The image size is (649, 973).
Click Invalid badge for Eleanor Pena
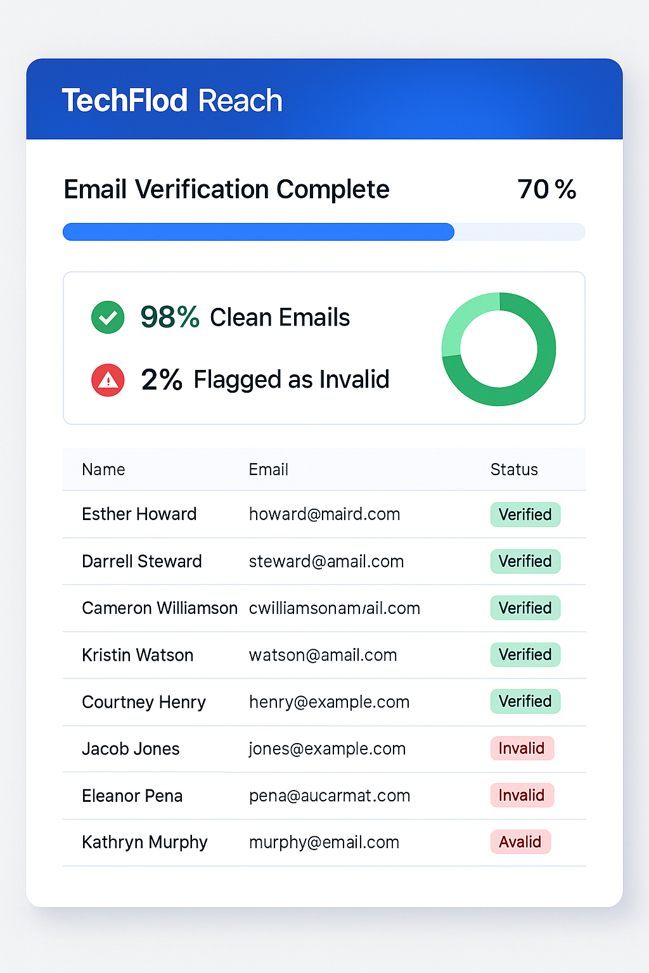(x=522, y=795)
